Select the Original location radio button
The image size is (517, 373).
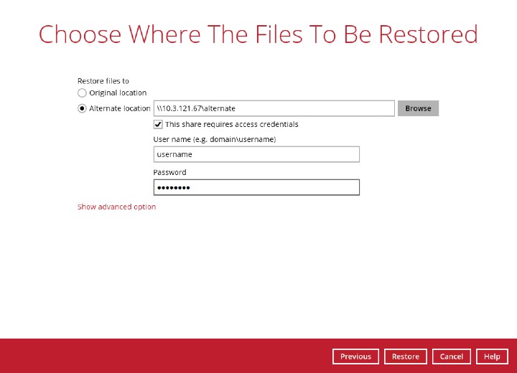pos(82,93)
